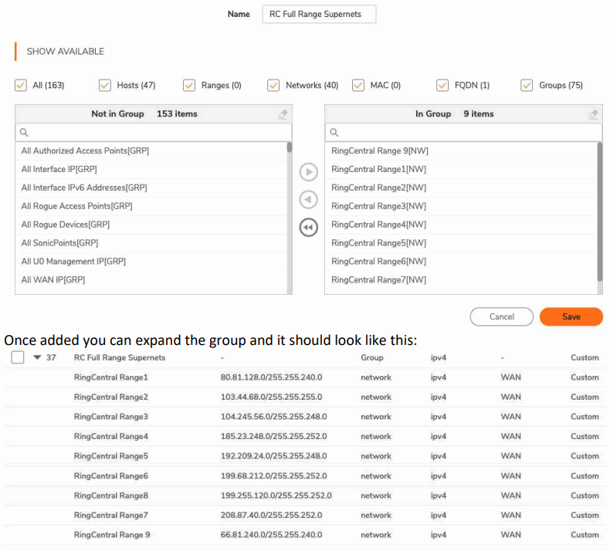Viewport: 610px width, 551px height.
Task: Click the remove-all double left arrow icon
Action: 308,228
